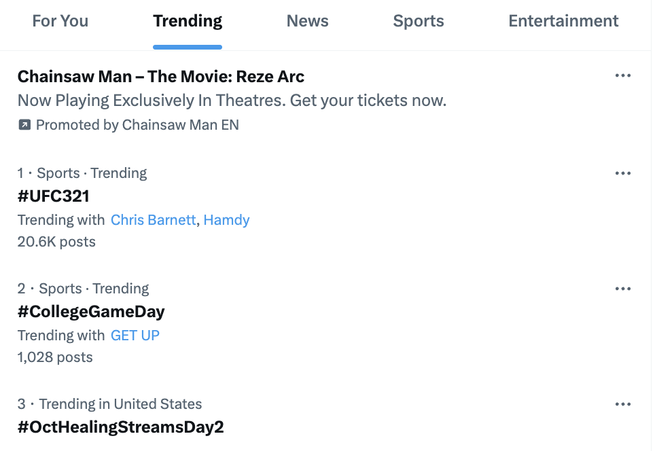Open more options for Chainsaw Man promotion
The height and width of the screenshot is (451, 655).
pos(622,75)
